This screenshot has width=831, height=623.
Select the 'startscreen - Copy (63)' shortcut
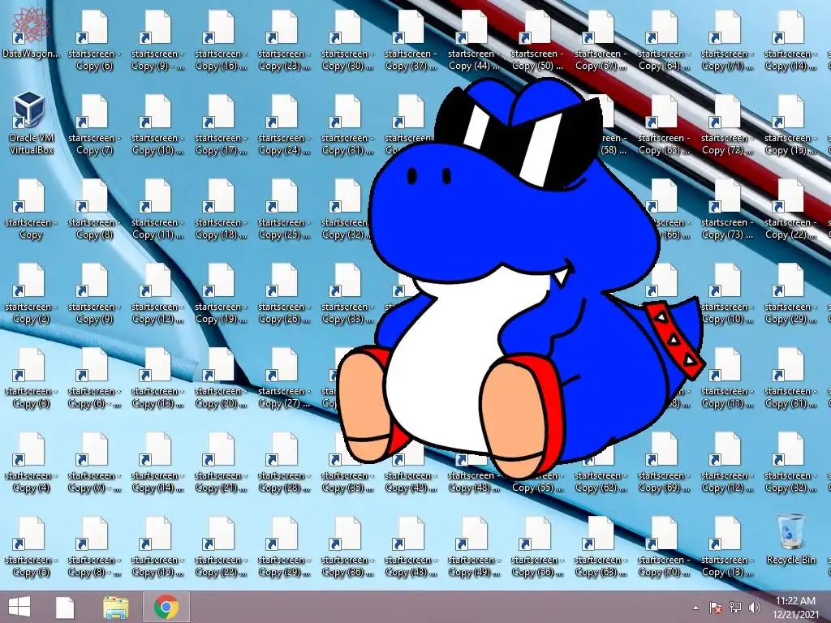point(601,548)
